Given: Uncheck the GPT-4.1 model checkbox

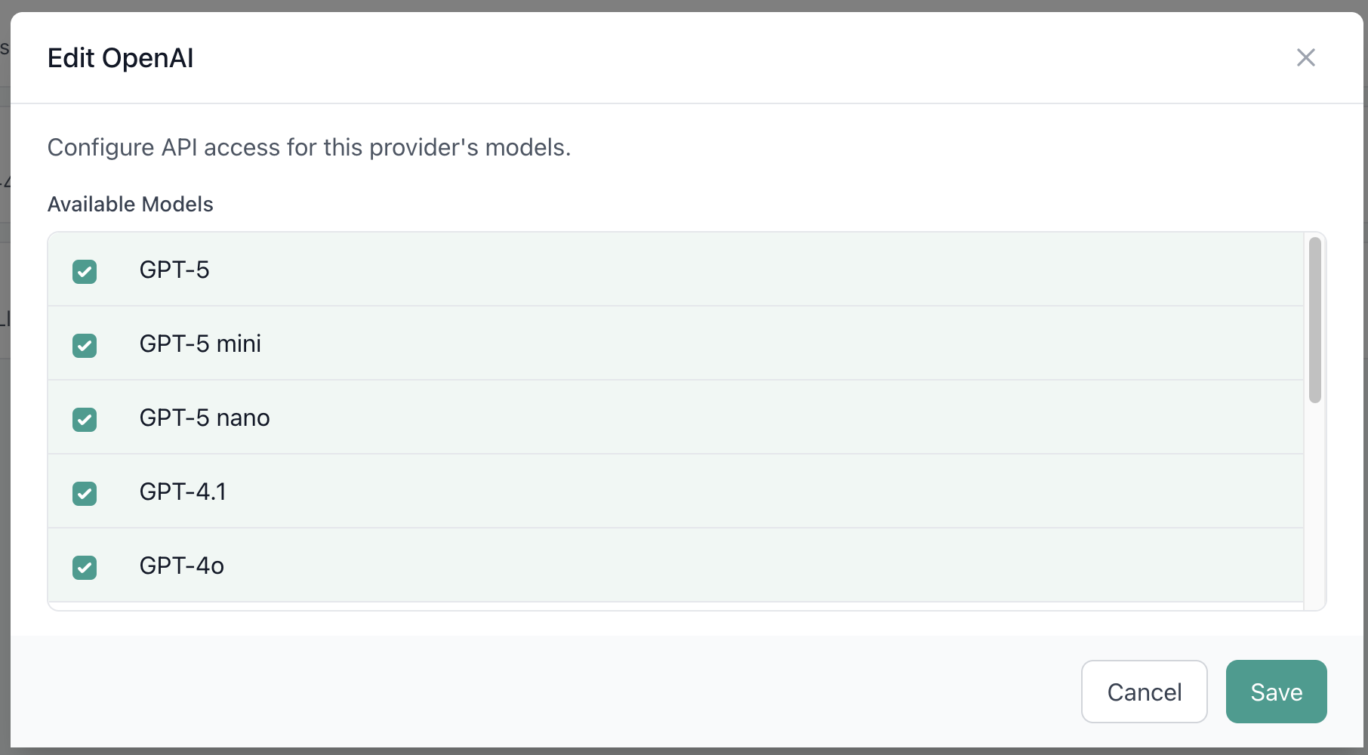Looking at the screenshot, I should (85, 493).
